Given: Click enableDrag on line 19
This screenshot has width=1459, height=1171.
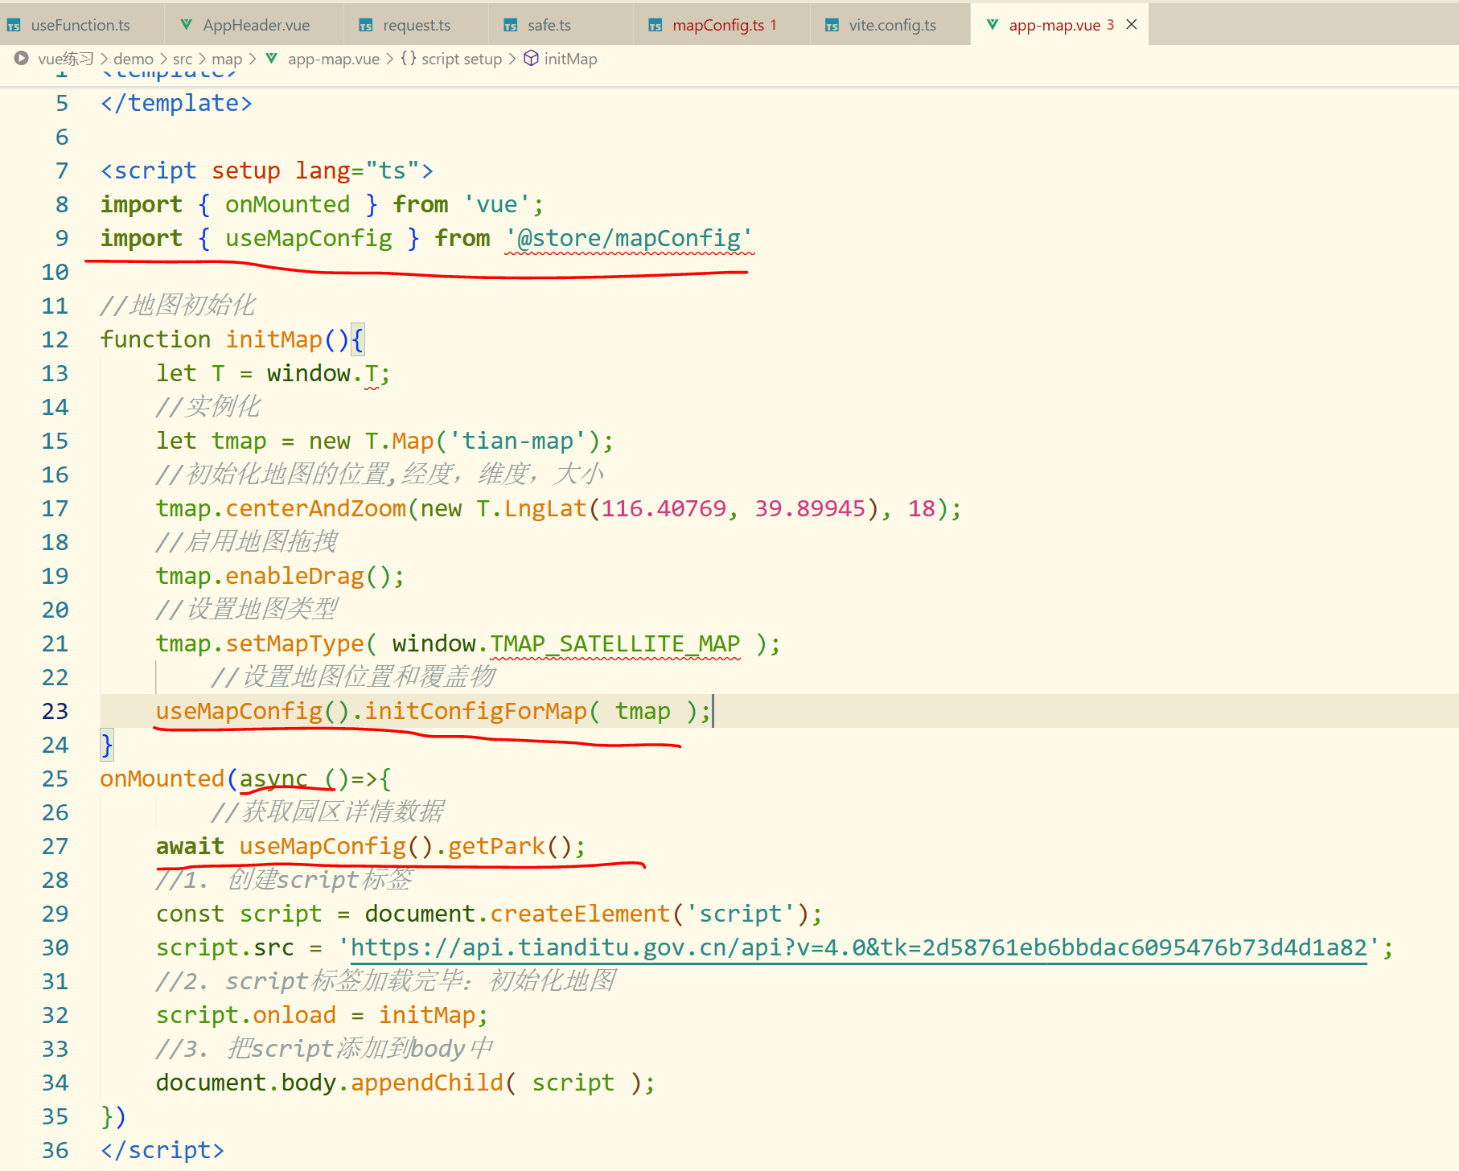Looking at the screenshot, I should [294, 576].
